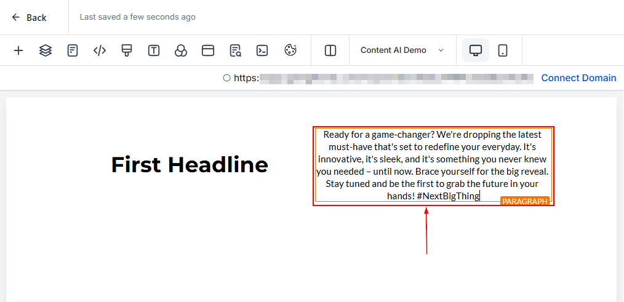Click the Back button
Screen dimensions: 624x302
(x=29, y=17)
